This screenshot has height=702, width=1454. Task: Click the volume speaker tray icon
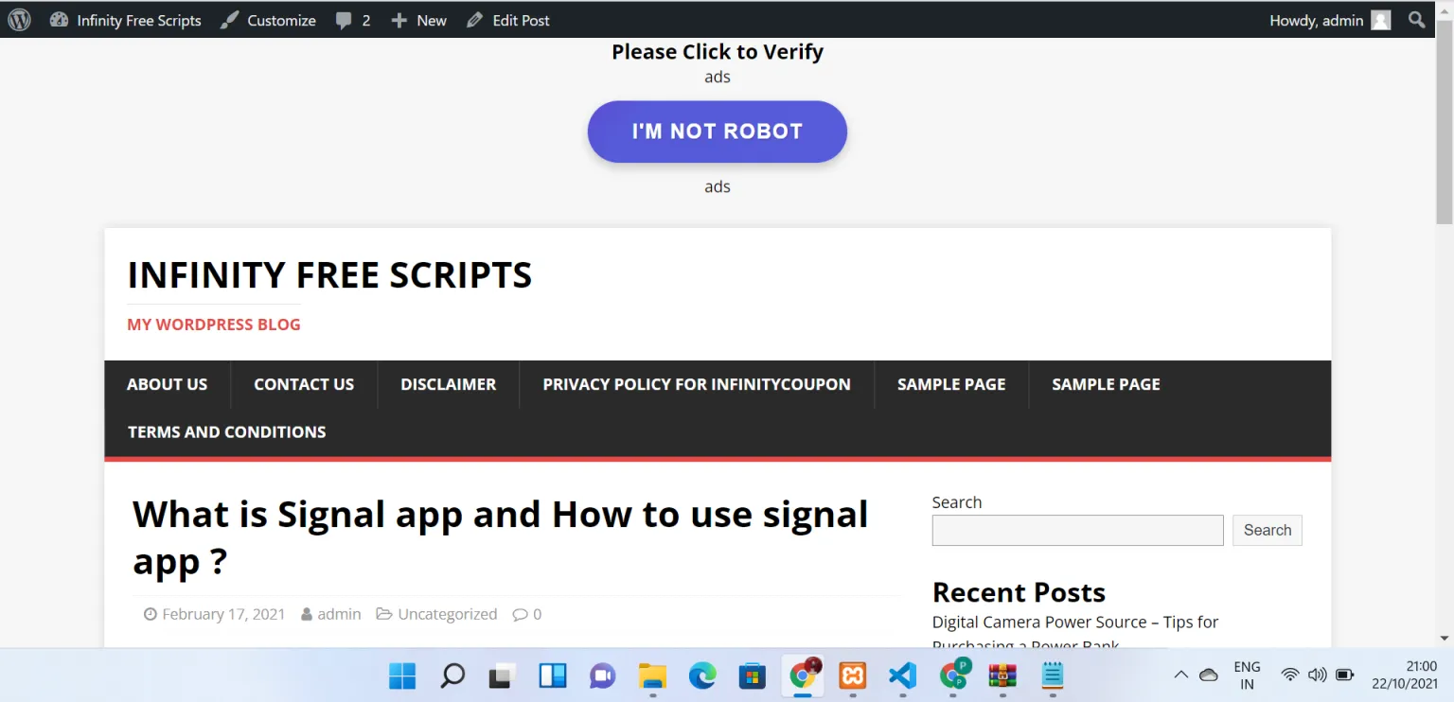coord(1317,675)
